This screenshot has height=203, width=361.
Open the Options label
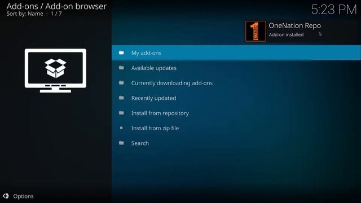(23, 196)
